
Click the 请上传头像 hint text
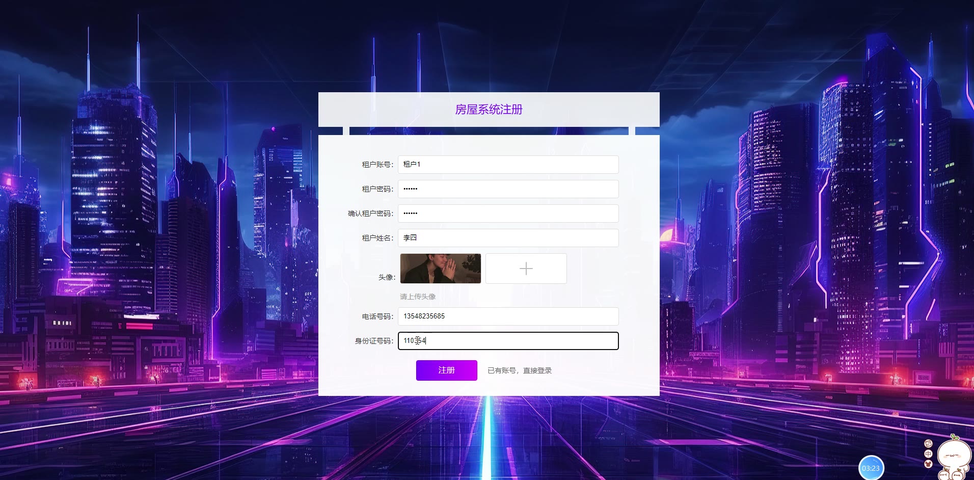tap(418, 297)
